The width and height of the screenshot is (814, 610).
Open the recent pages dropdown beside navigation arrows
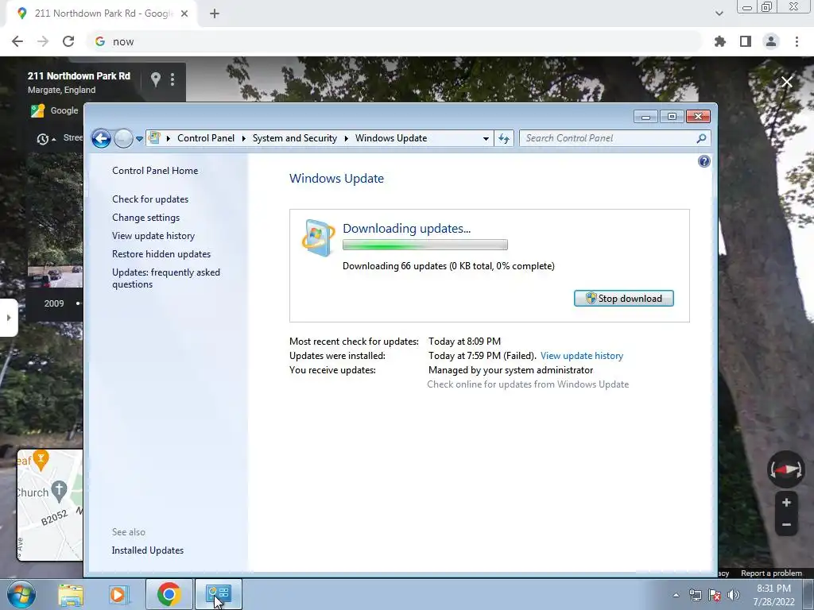pyautogui.click(x=139, y=138)
